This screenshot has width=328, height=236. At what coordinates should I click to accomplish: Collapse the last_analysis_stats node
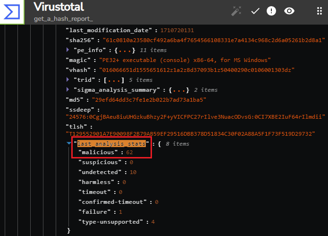tap(69, 143)
